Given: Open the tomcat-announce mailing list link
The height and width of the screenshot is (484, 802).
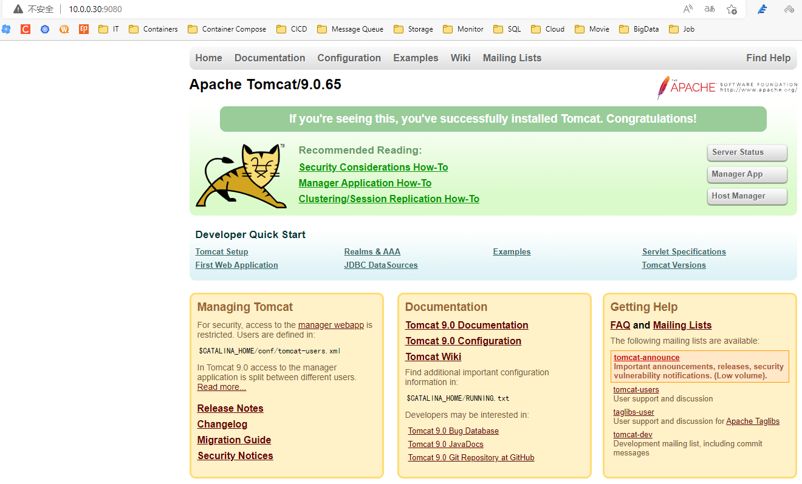Looking at the screenshot, I should 646,358.
